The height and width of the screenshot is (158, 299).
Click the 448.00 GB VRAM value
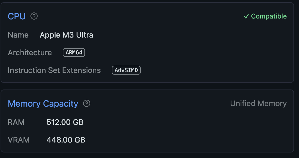pos(66,140)
